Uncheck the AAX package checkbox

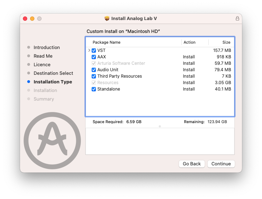(x=94, y=57)
